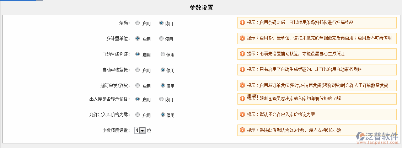The width and height of the screenshot is (402, 148).
Task: Select 停用 for 多计量单位
Action: 161,39
